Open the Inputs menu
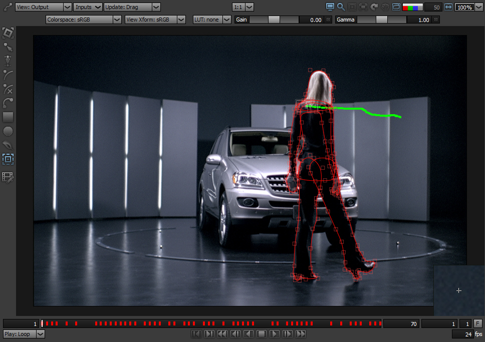485x342 pixels. tap(88, 7)
